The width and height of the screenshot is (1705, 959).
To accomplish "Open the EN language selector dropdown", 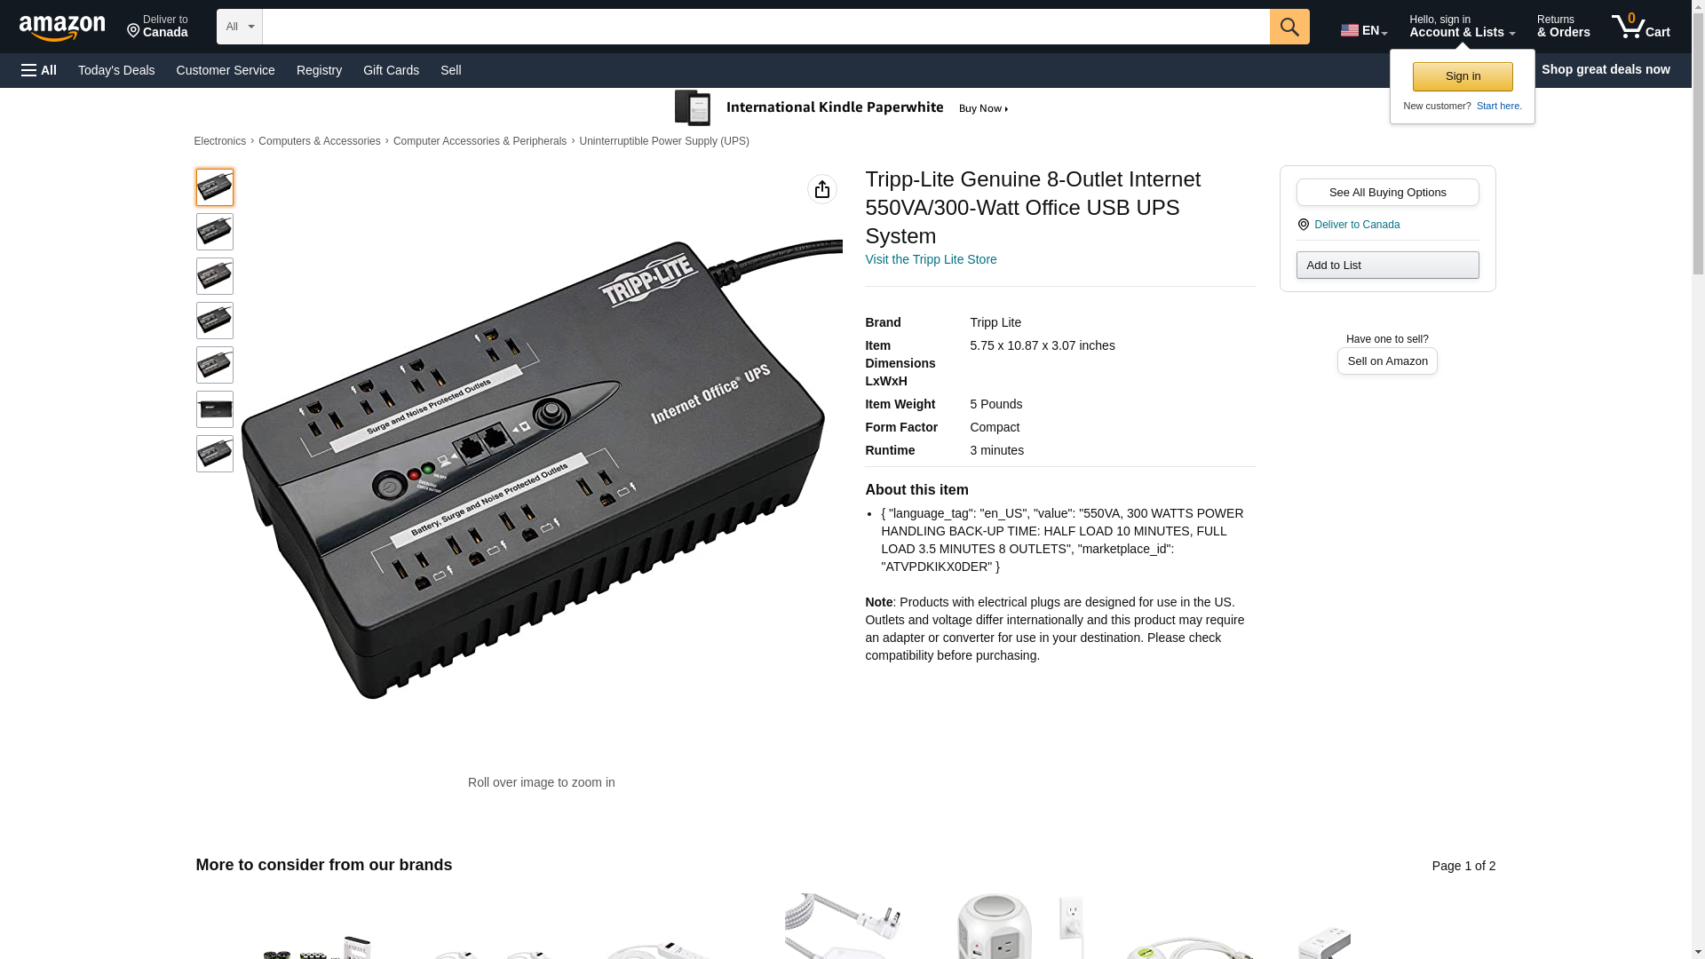I will (1364, 30).
